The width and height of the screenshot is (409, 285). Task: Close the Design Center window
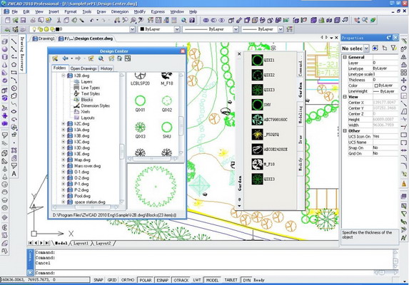click(183, 51)
